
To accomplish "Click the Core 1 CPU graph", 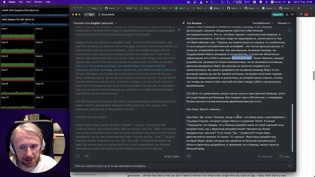I will (x=18, y=33).
